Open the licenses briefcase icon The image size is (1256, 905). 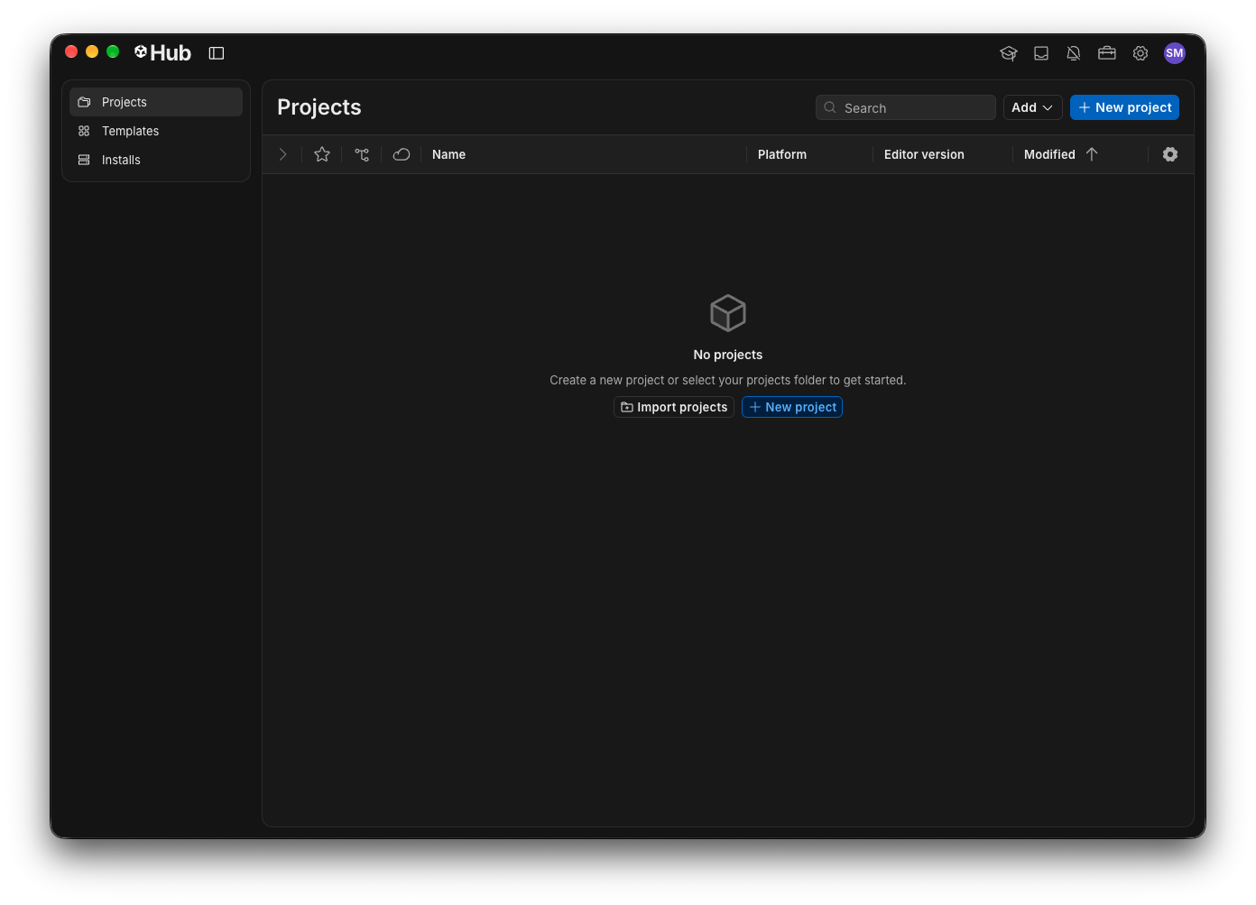1107,53
